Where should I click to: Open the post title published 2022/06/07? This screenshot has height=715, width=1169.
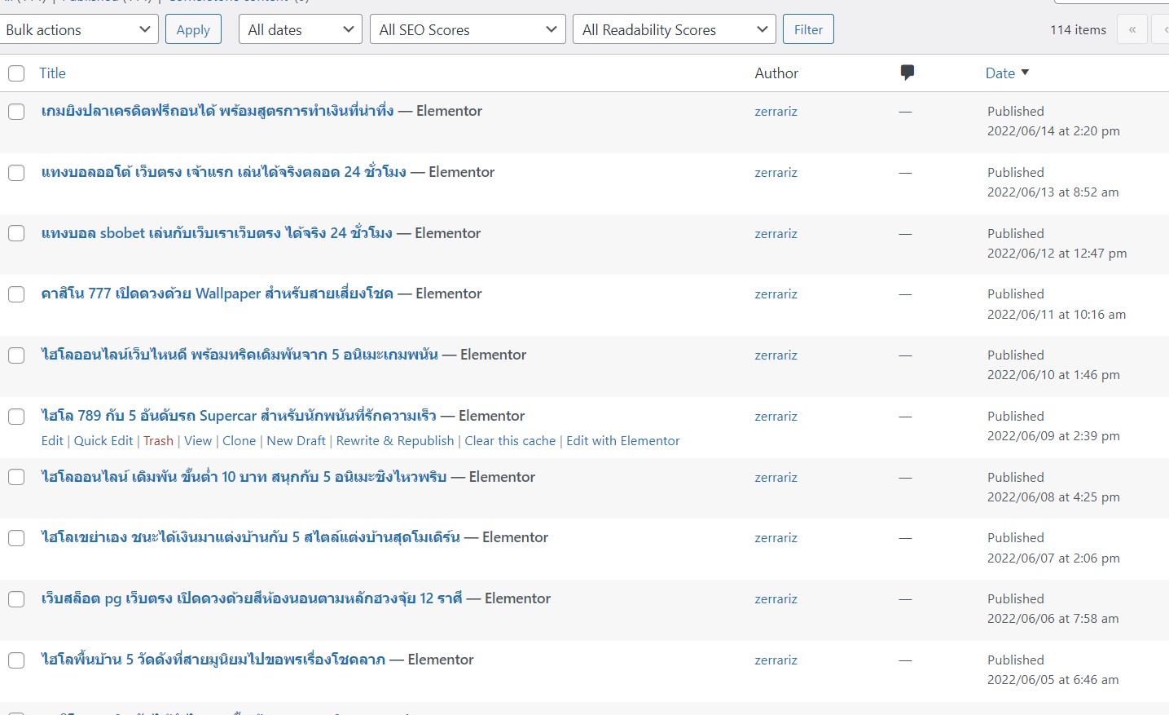(251, 537)
